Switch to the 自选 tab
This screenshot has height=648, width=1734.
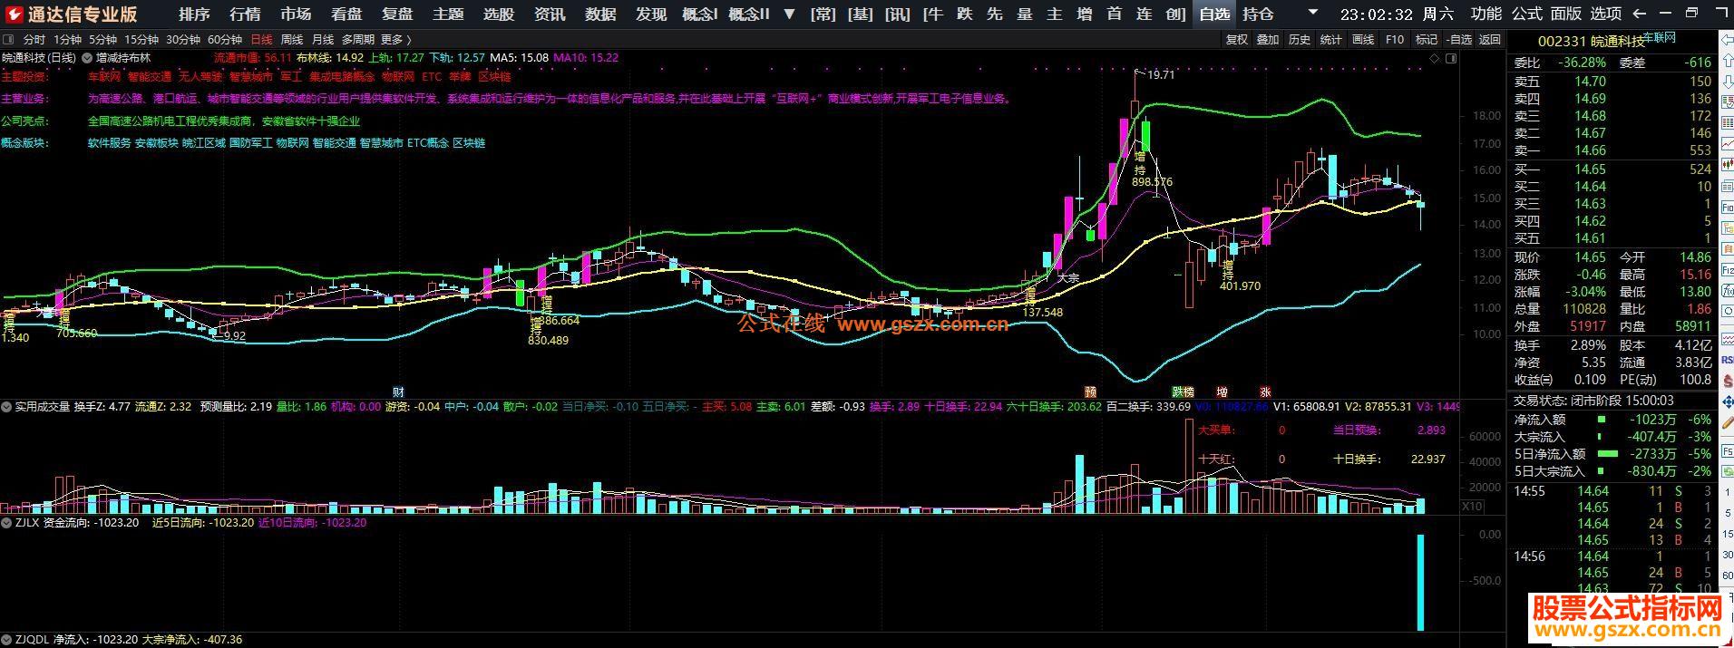1215,15
